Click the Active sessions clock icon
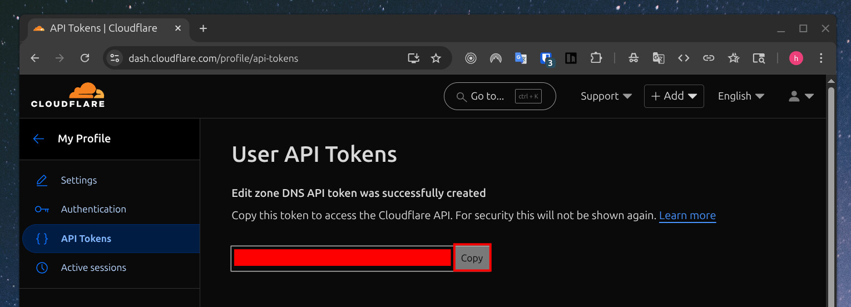851x307 pixels. click(x=42, y=268)
